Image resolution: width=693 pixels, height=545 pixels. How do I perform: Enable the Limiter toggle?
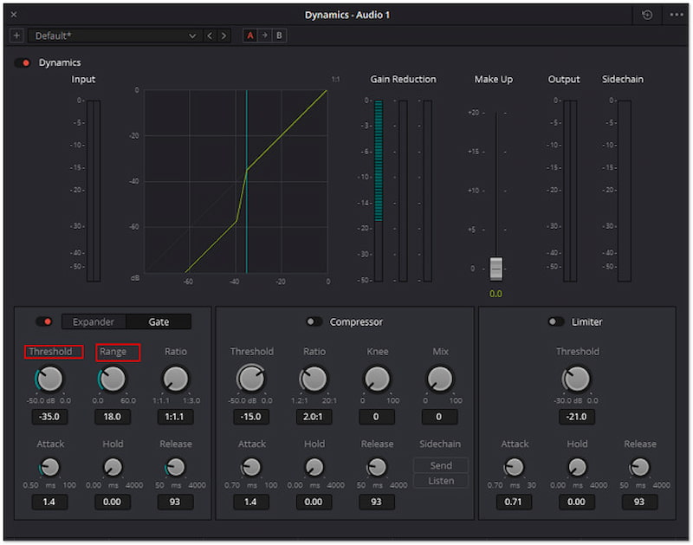point(555,321)
